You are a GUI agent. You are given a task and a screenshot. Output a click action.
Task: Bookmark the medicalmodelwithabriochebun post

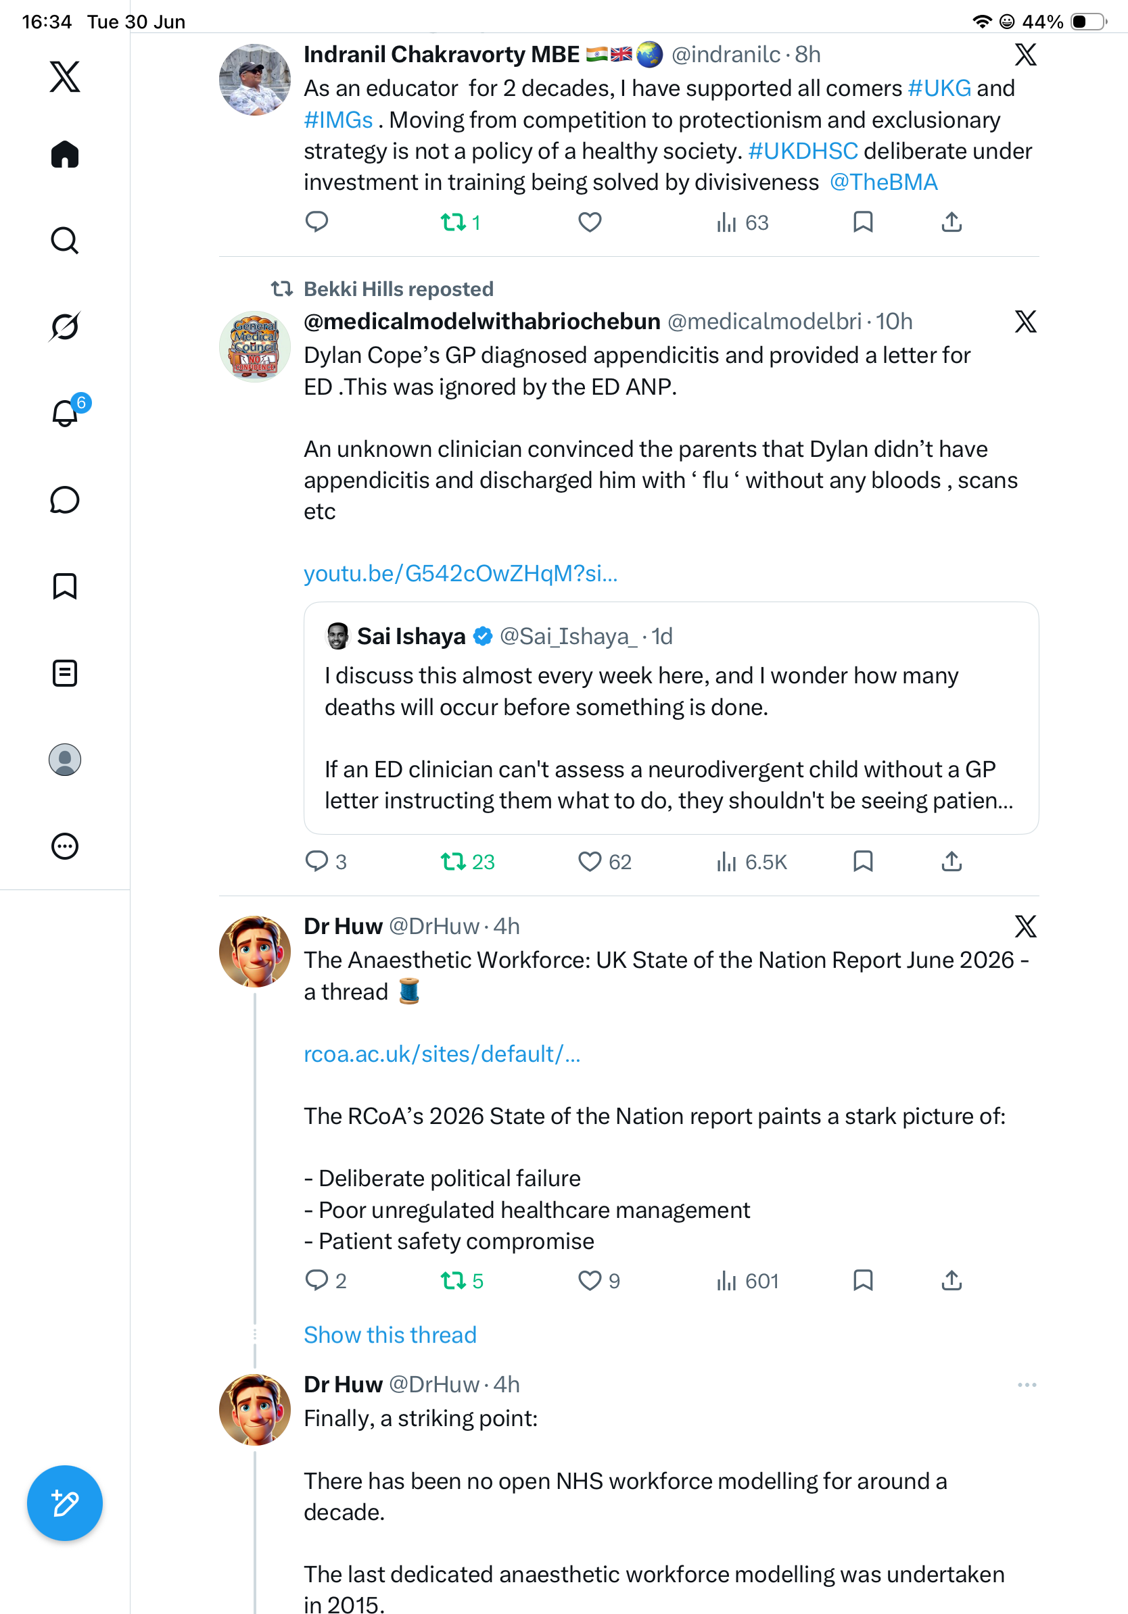click(x=863, y=861)
